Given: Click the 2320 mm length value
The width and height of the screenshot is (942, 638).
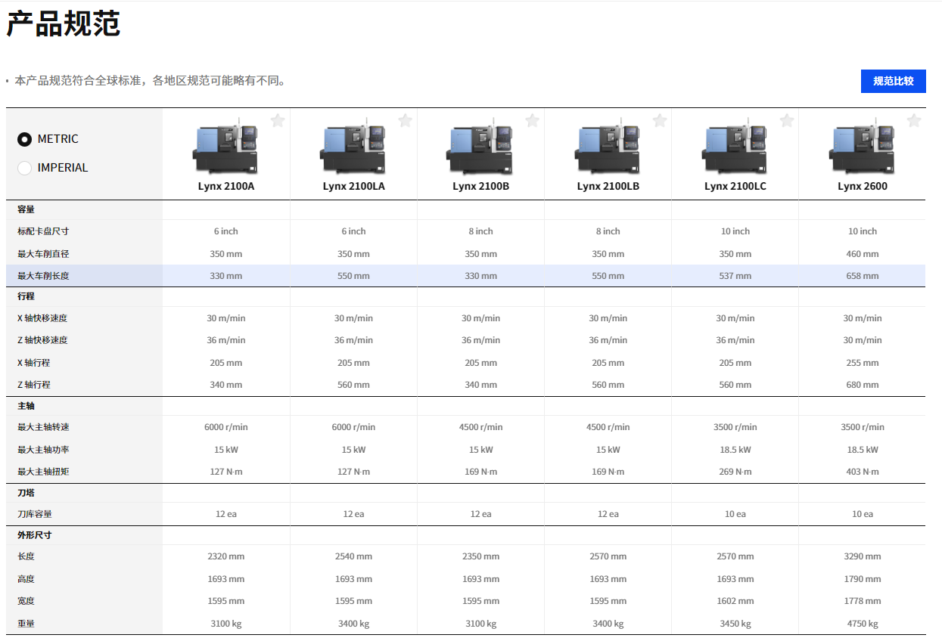Looking at the screenshot, I should pos(226,556).
